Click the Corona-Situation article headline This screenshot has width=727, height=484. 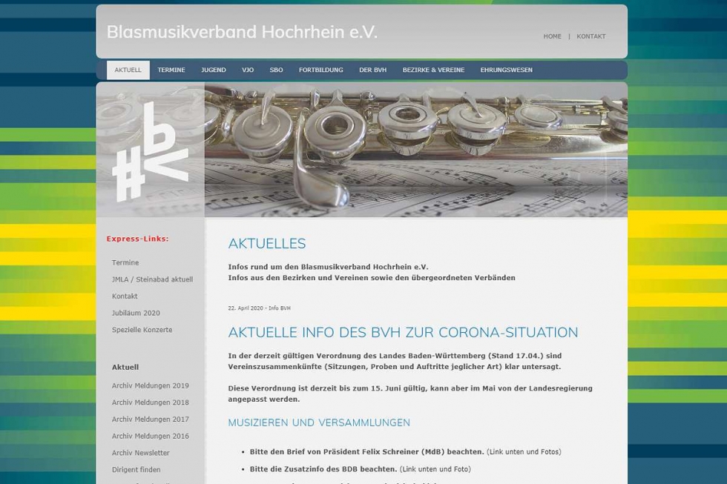[403, 333]
